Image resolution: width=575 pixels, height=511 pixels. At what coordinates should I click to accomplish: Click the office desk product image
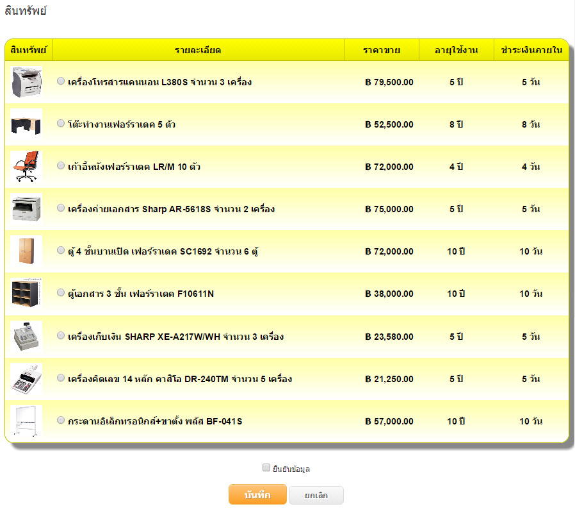coord(26,124)
